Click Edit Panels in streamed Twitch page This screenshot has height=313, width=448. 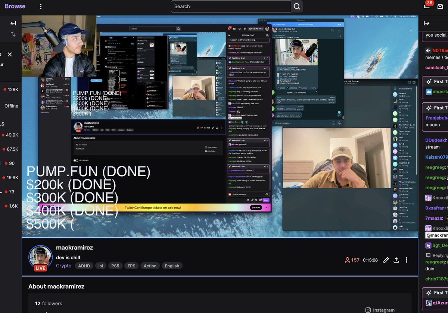coord(84,160)
